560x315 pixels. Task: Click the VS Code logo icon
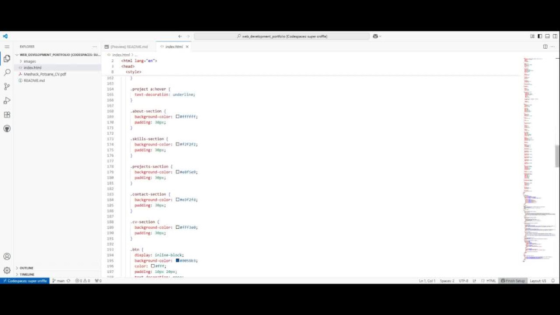click(5, 36)
